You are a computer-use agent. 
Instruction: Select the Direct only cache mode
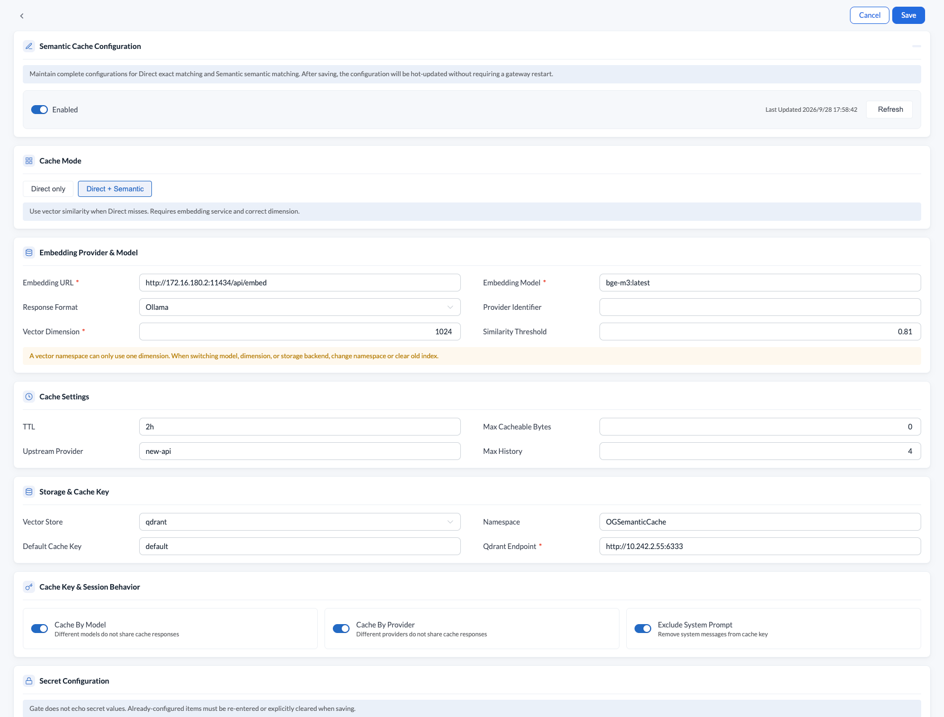point(48,189)
